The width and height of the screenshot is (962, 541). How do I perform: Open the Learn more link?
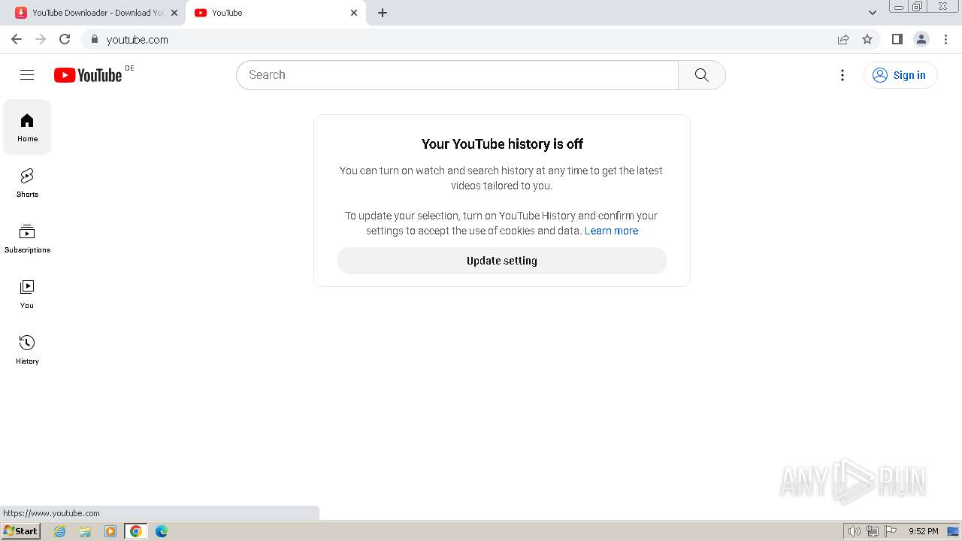tap(611, 231)
